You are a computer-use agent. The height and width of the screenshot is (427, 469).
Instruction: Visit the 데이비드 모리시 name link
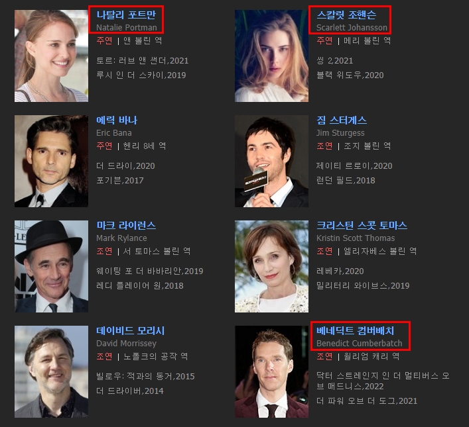(130, 330)
